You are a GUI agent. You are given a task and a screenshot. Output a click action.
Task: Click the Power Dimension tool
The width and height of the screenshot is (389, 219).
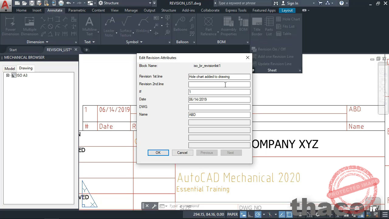coord(10,26)
